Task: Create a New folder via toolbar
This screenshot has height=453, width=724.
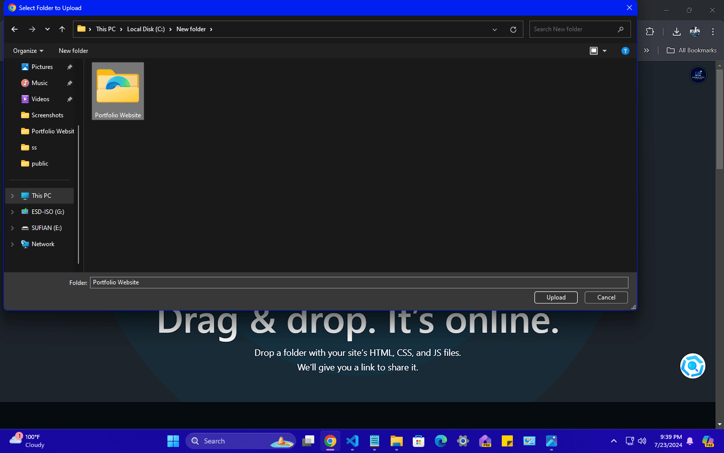Action: [73, 51]
